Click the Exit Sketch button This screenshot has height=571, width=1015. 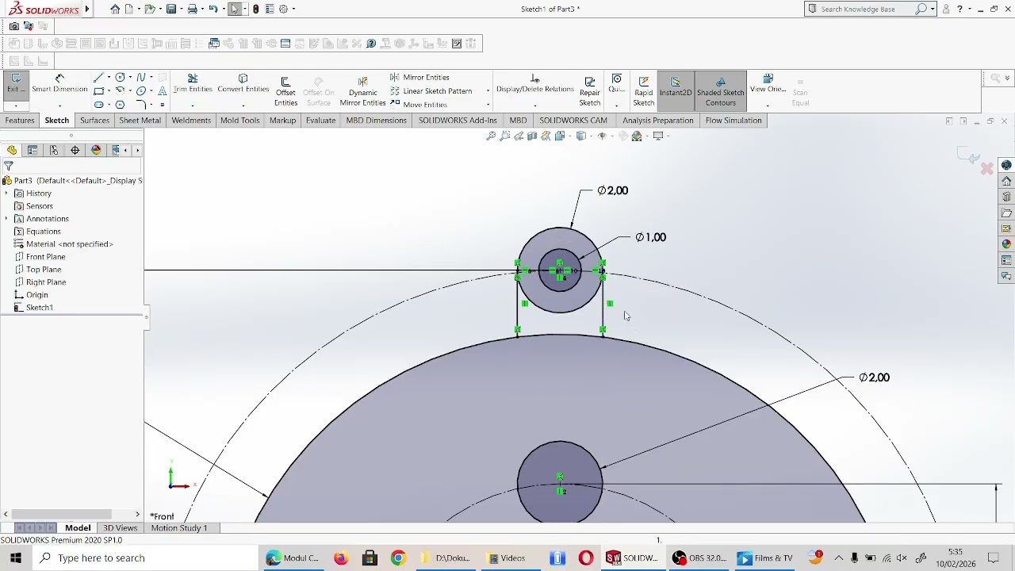[x=16, y=82]
